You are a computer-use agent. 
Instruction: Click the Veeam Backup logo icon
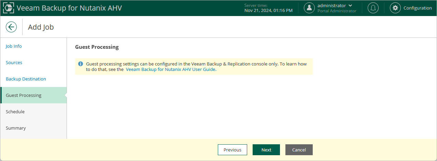pos(8,8)
